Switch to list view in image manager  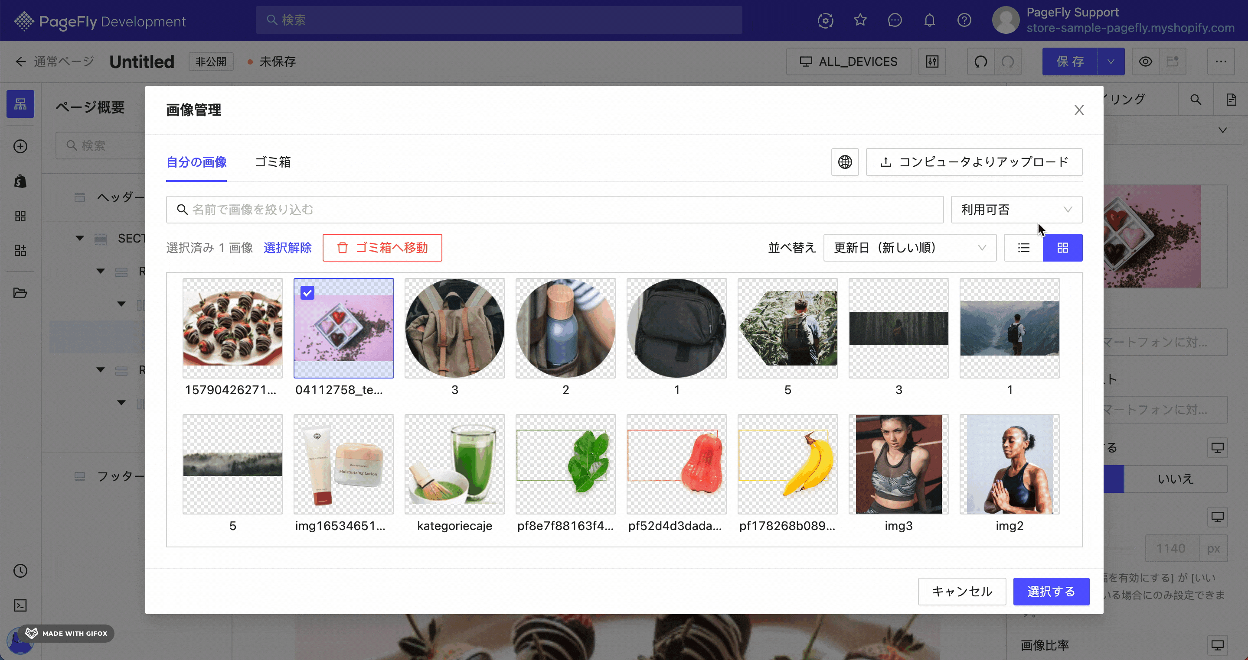pyautogui.click(x=1024, y=248)
